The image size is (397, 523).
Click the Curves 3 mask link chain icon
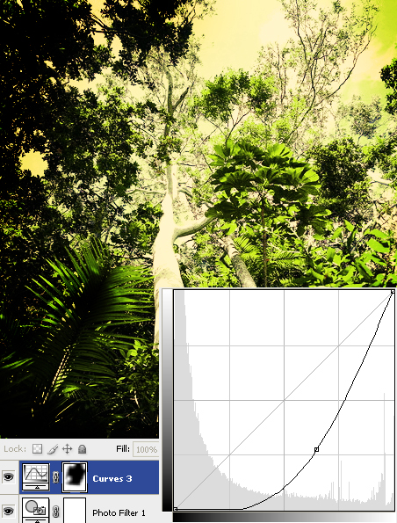pyautogui.click(x=55, y=477)
